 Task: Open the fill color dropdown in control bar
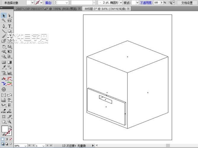[x=32, y=3]
